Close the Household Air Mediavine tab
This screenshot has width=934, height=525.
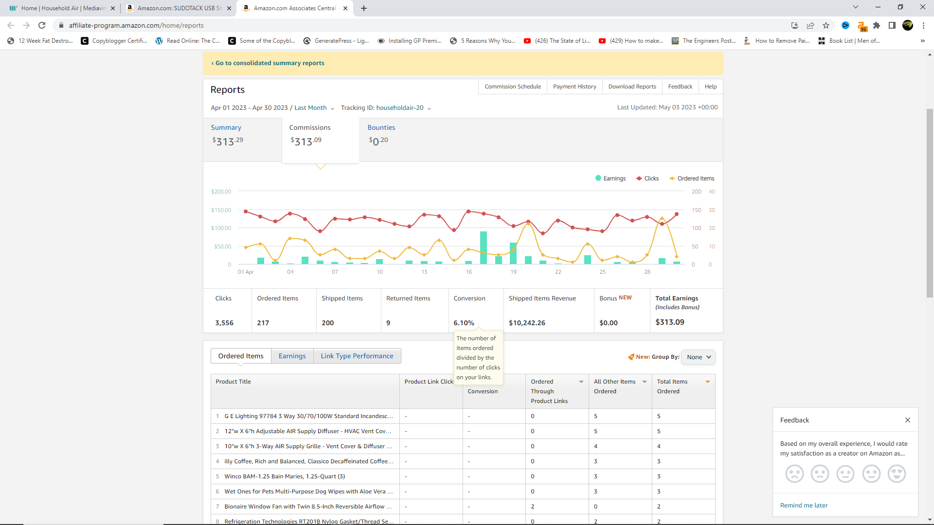pyautogui.click(x=113, y=8)
